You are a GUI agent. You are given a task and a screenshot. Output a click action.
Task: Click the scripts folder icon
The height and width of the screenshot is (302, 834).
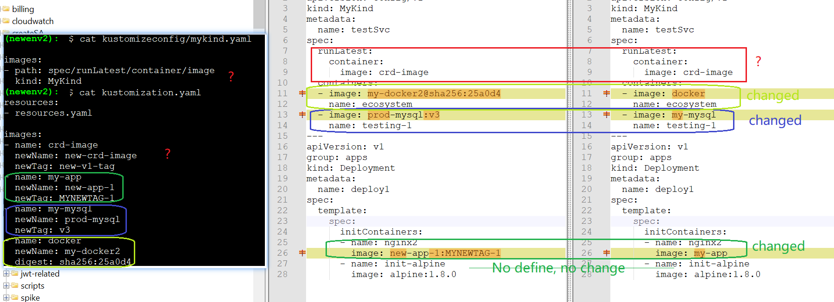15,285
